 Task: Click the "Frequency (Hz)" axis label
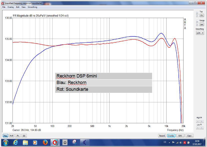click(x=175, y=130)
